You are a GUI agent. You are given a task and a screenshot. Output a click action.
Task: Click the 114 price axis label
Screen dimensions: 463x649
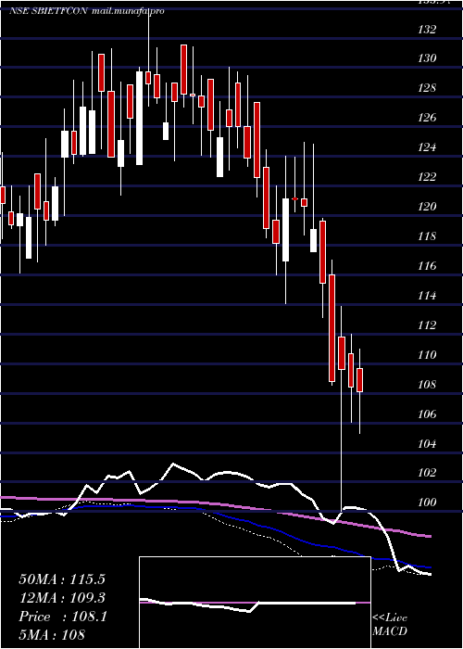tap(427, 296)
